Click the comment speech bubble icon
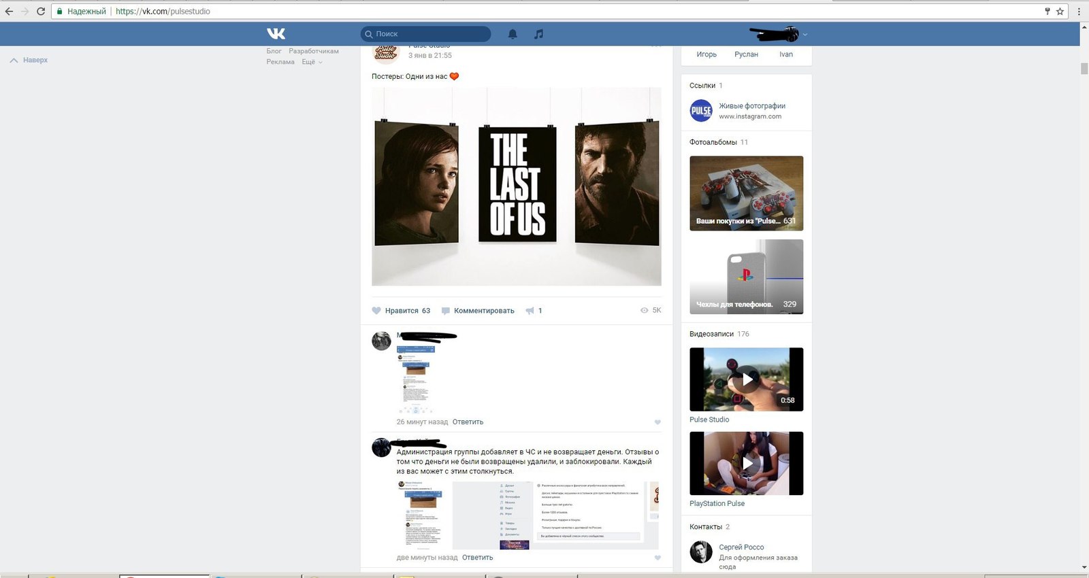 (x=446, y=311)
